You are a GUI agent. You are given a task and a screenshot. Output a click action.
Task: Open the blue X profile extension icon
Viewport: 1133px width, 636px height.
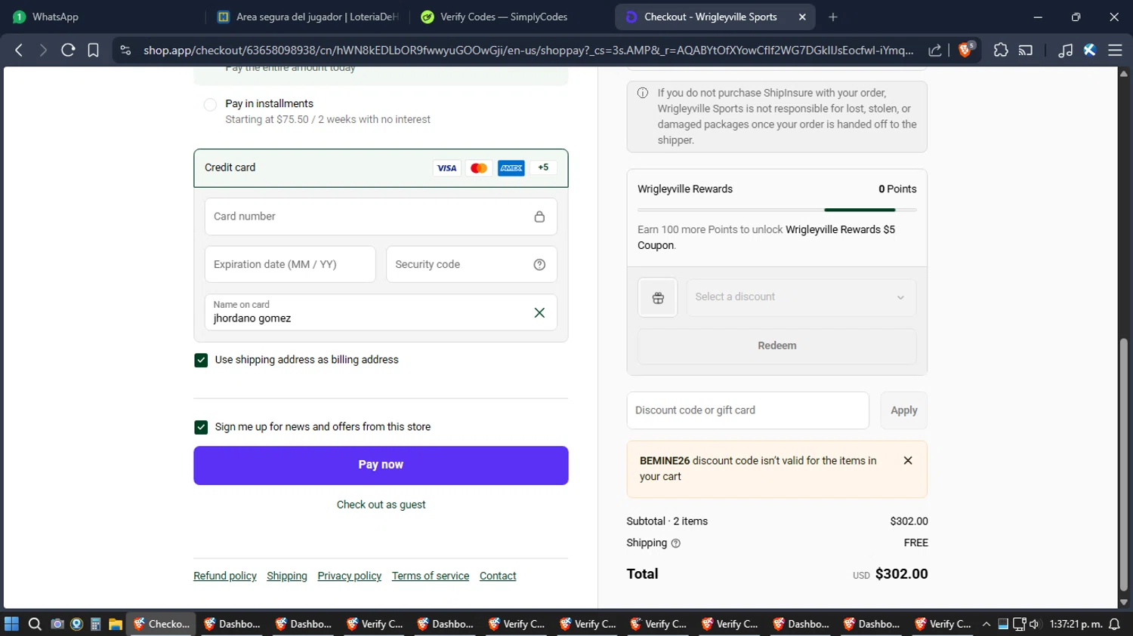(1089, 50)
